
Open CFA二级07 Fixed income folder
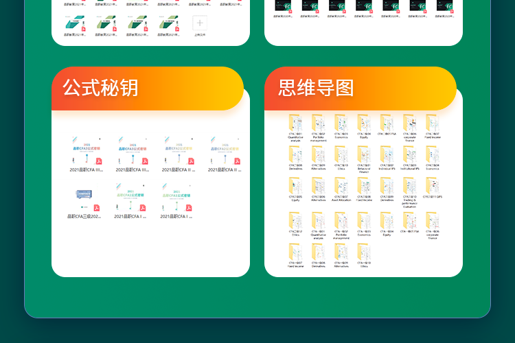[433, 127]
